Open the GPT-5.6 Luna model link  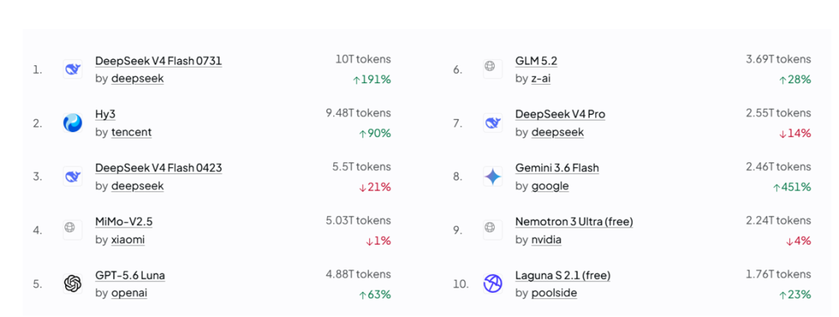pyautogui.click(x=130, y=275)
